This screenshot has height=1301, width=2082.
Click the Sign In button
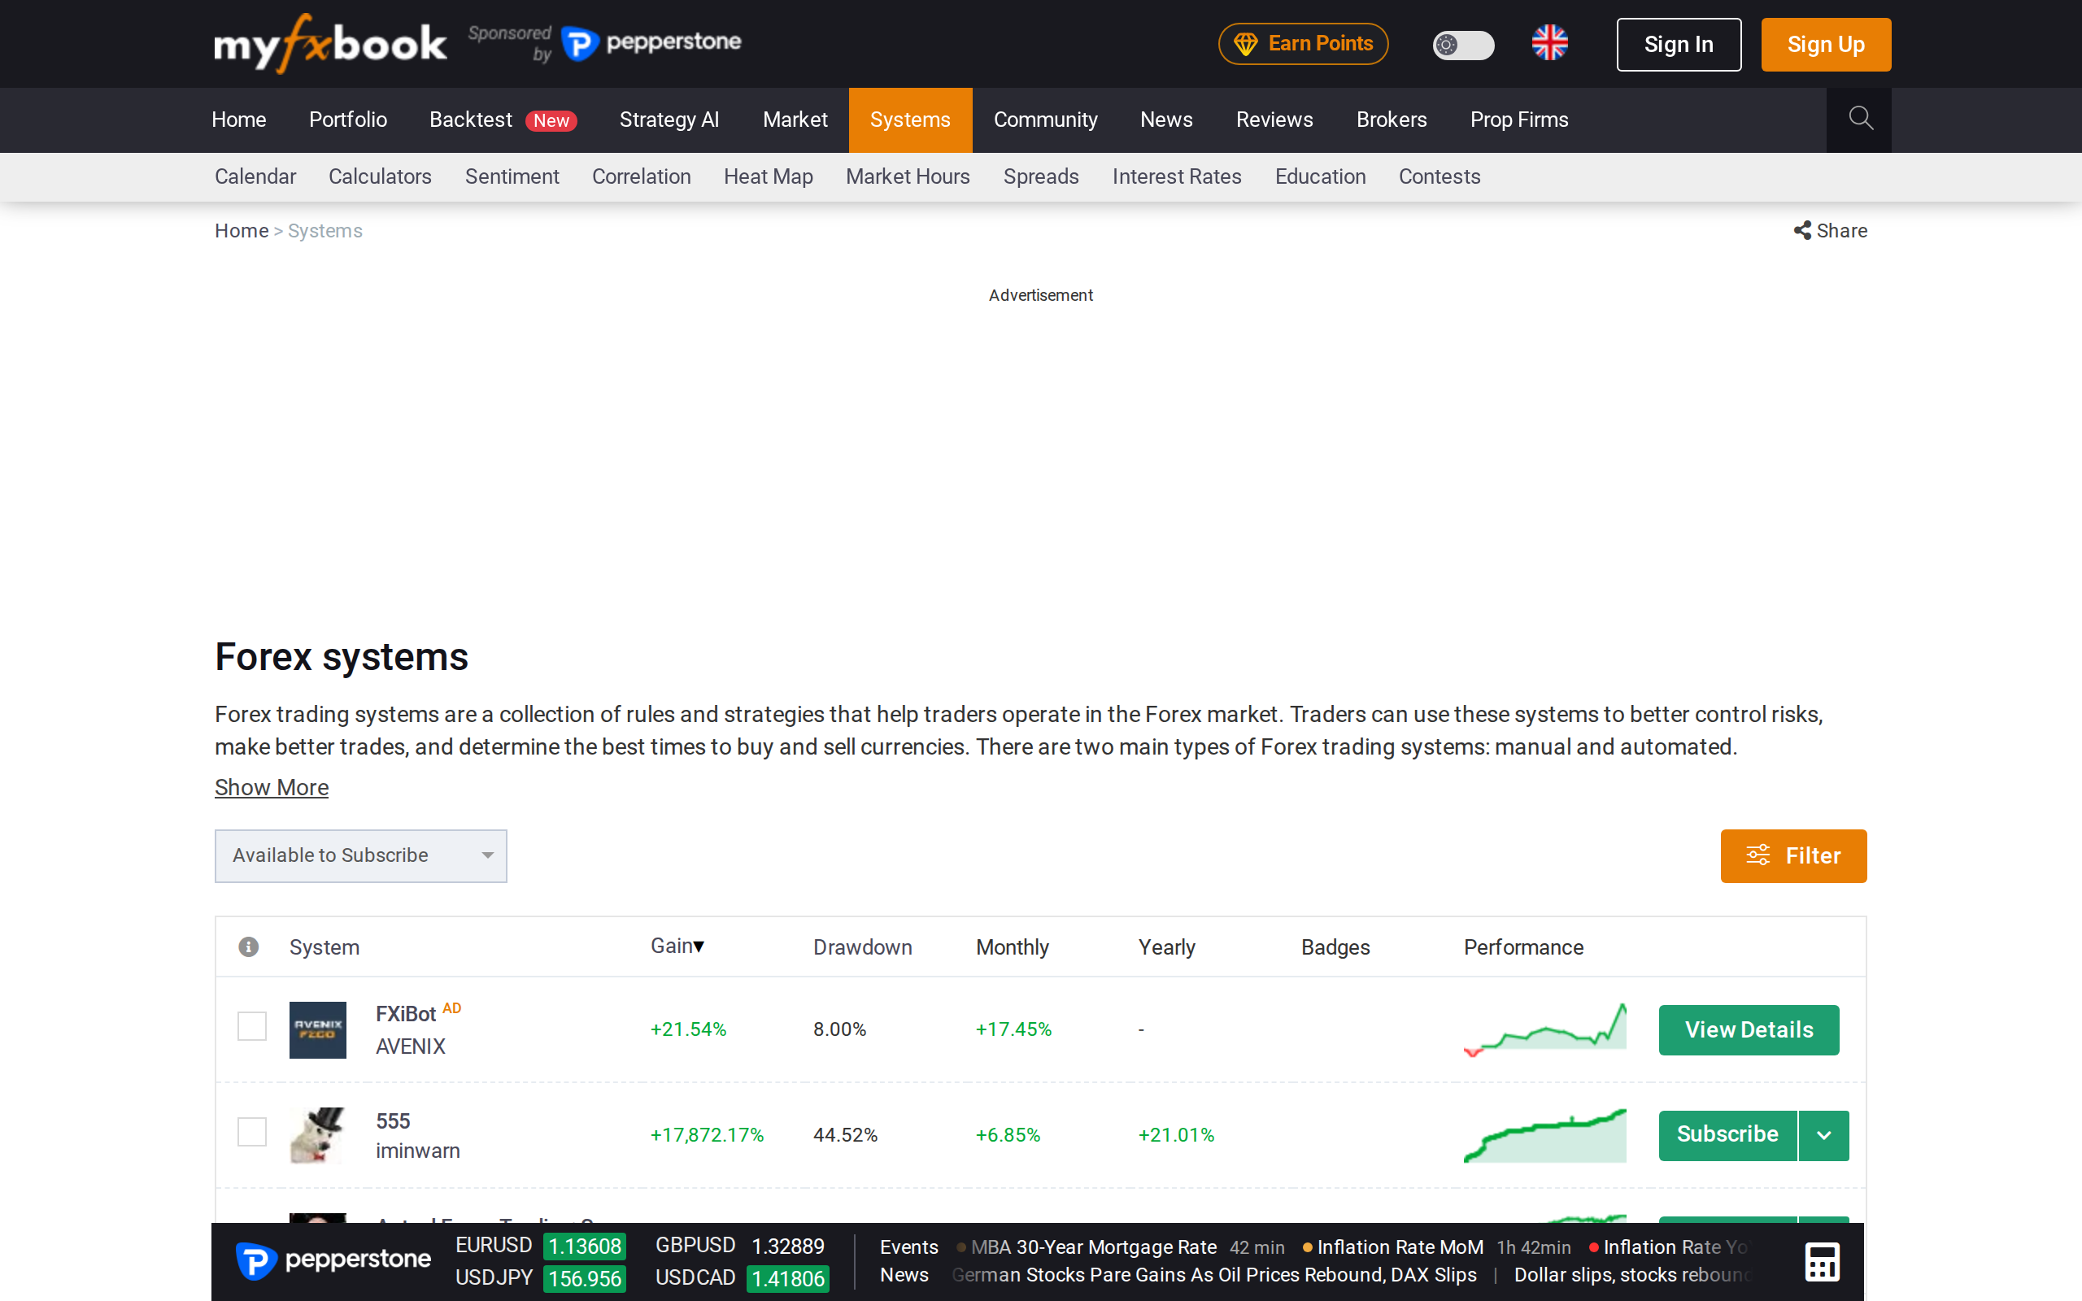point(1679,45)
